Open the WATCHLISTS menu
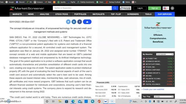Viewport: 186px width, 104px height. [99, 14]
